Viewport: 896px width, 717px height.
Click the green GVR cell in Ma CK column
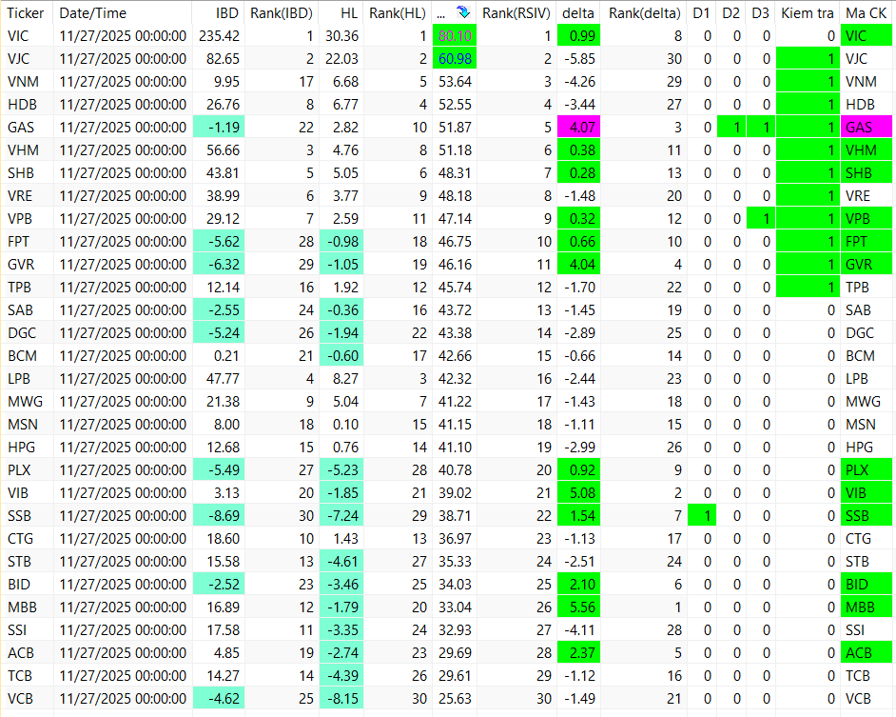tap(867, 265)
